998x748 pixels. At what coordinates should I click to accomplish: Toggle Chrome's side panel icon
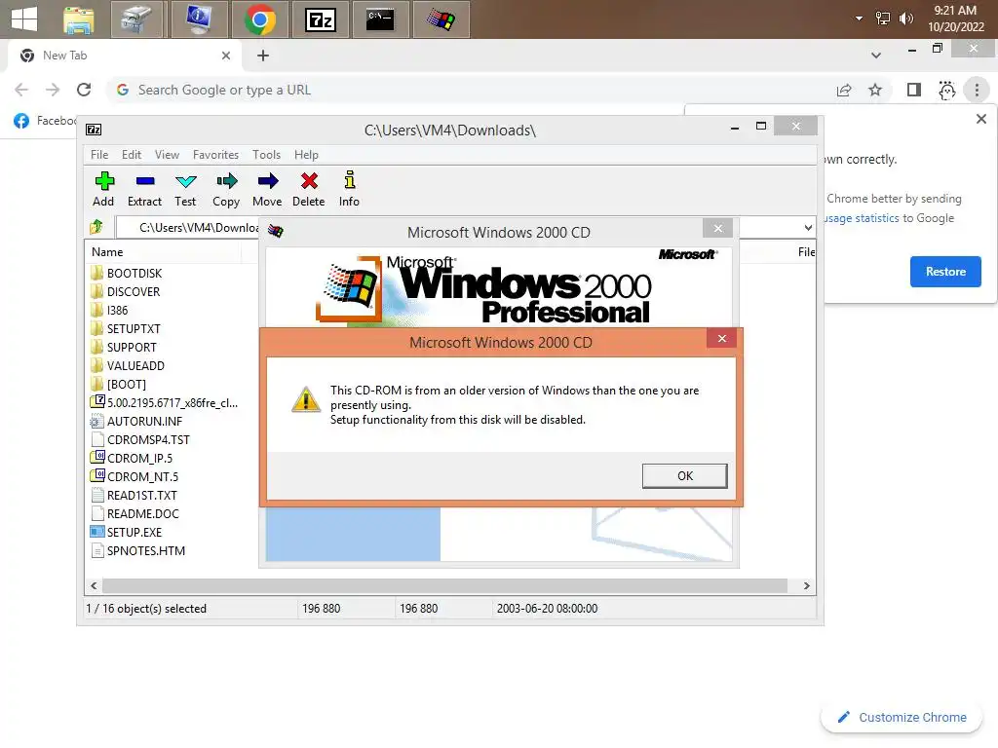[914, 90]
